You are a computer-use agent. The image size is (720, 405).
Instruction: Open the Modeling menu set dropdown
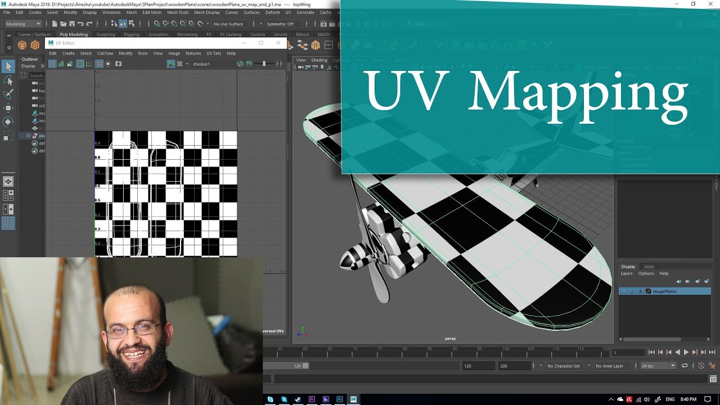(x=23, y=24)
